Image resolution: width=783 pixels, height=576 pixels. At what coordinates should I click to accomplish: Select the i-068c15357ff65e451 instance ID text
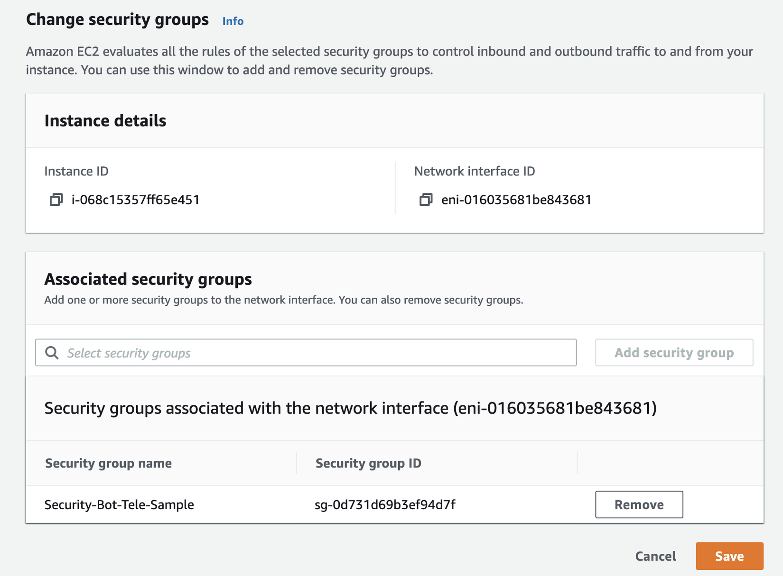[x=135, y=200]
